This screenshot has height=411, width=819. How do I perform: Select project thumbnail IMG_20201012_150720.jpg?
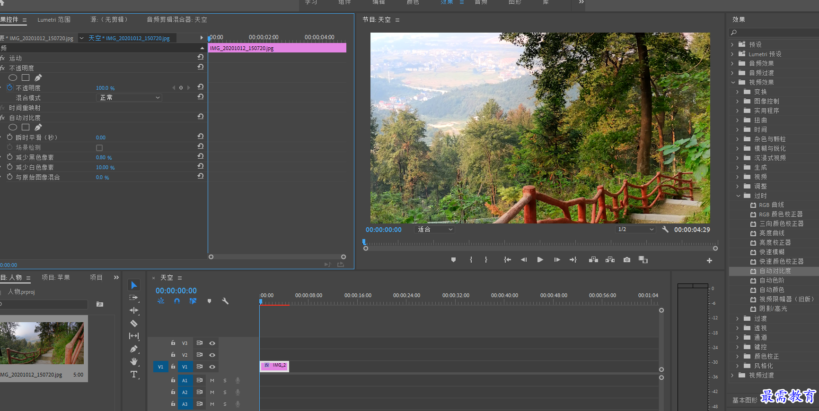pos(42,343)
